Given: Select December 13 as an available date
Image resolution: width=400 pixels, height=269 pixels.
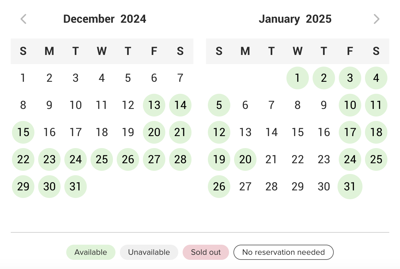Looking at the screenshot, I should pos(154,105).
